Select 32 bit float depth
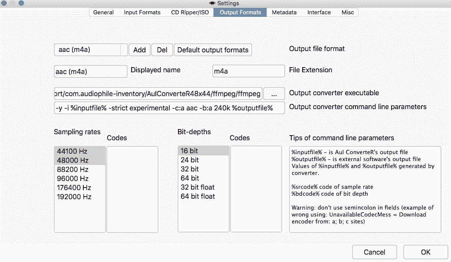 [203, 187]
